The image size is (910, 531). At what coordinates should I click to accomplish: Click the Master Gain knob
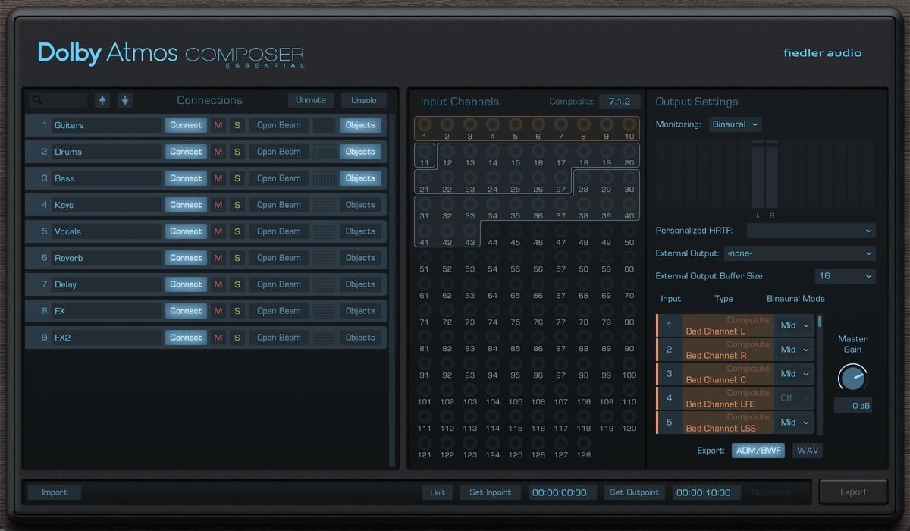click(852, 377)
